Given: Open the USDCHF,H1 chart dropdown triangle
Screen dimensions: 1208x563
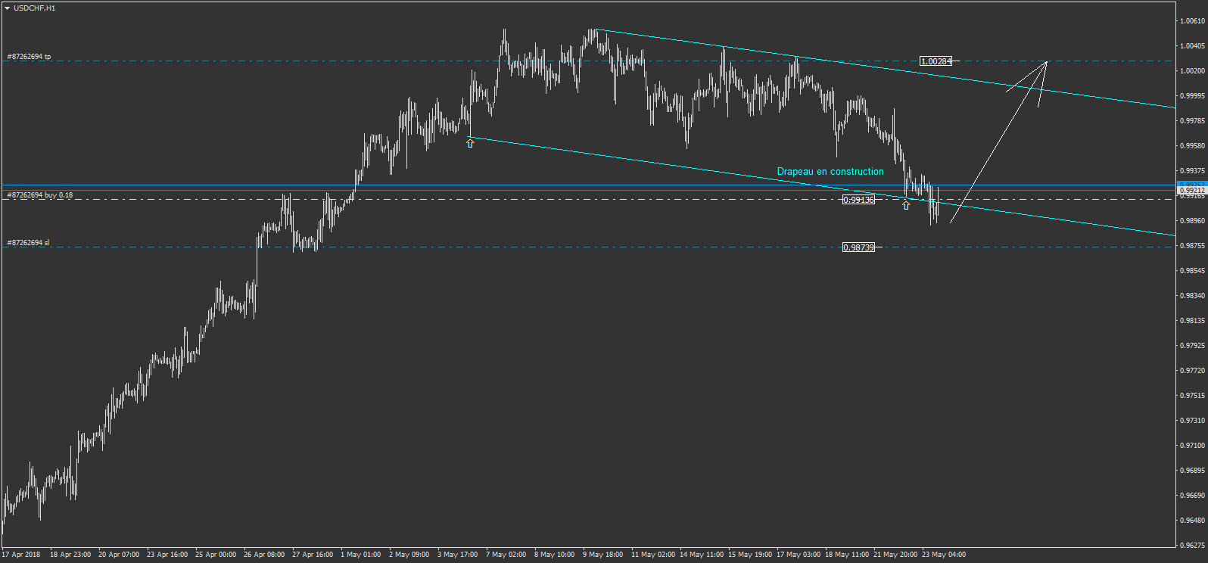Looking at the screenshot, I should pos(7,8).
